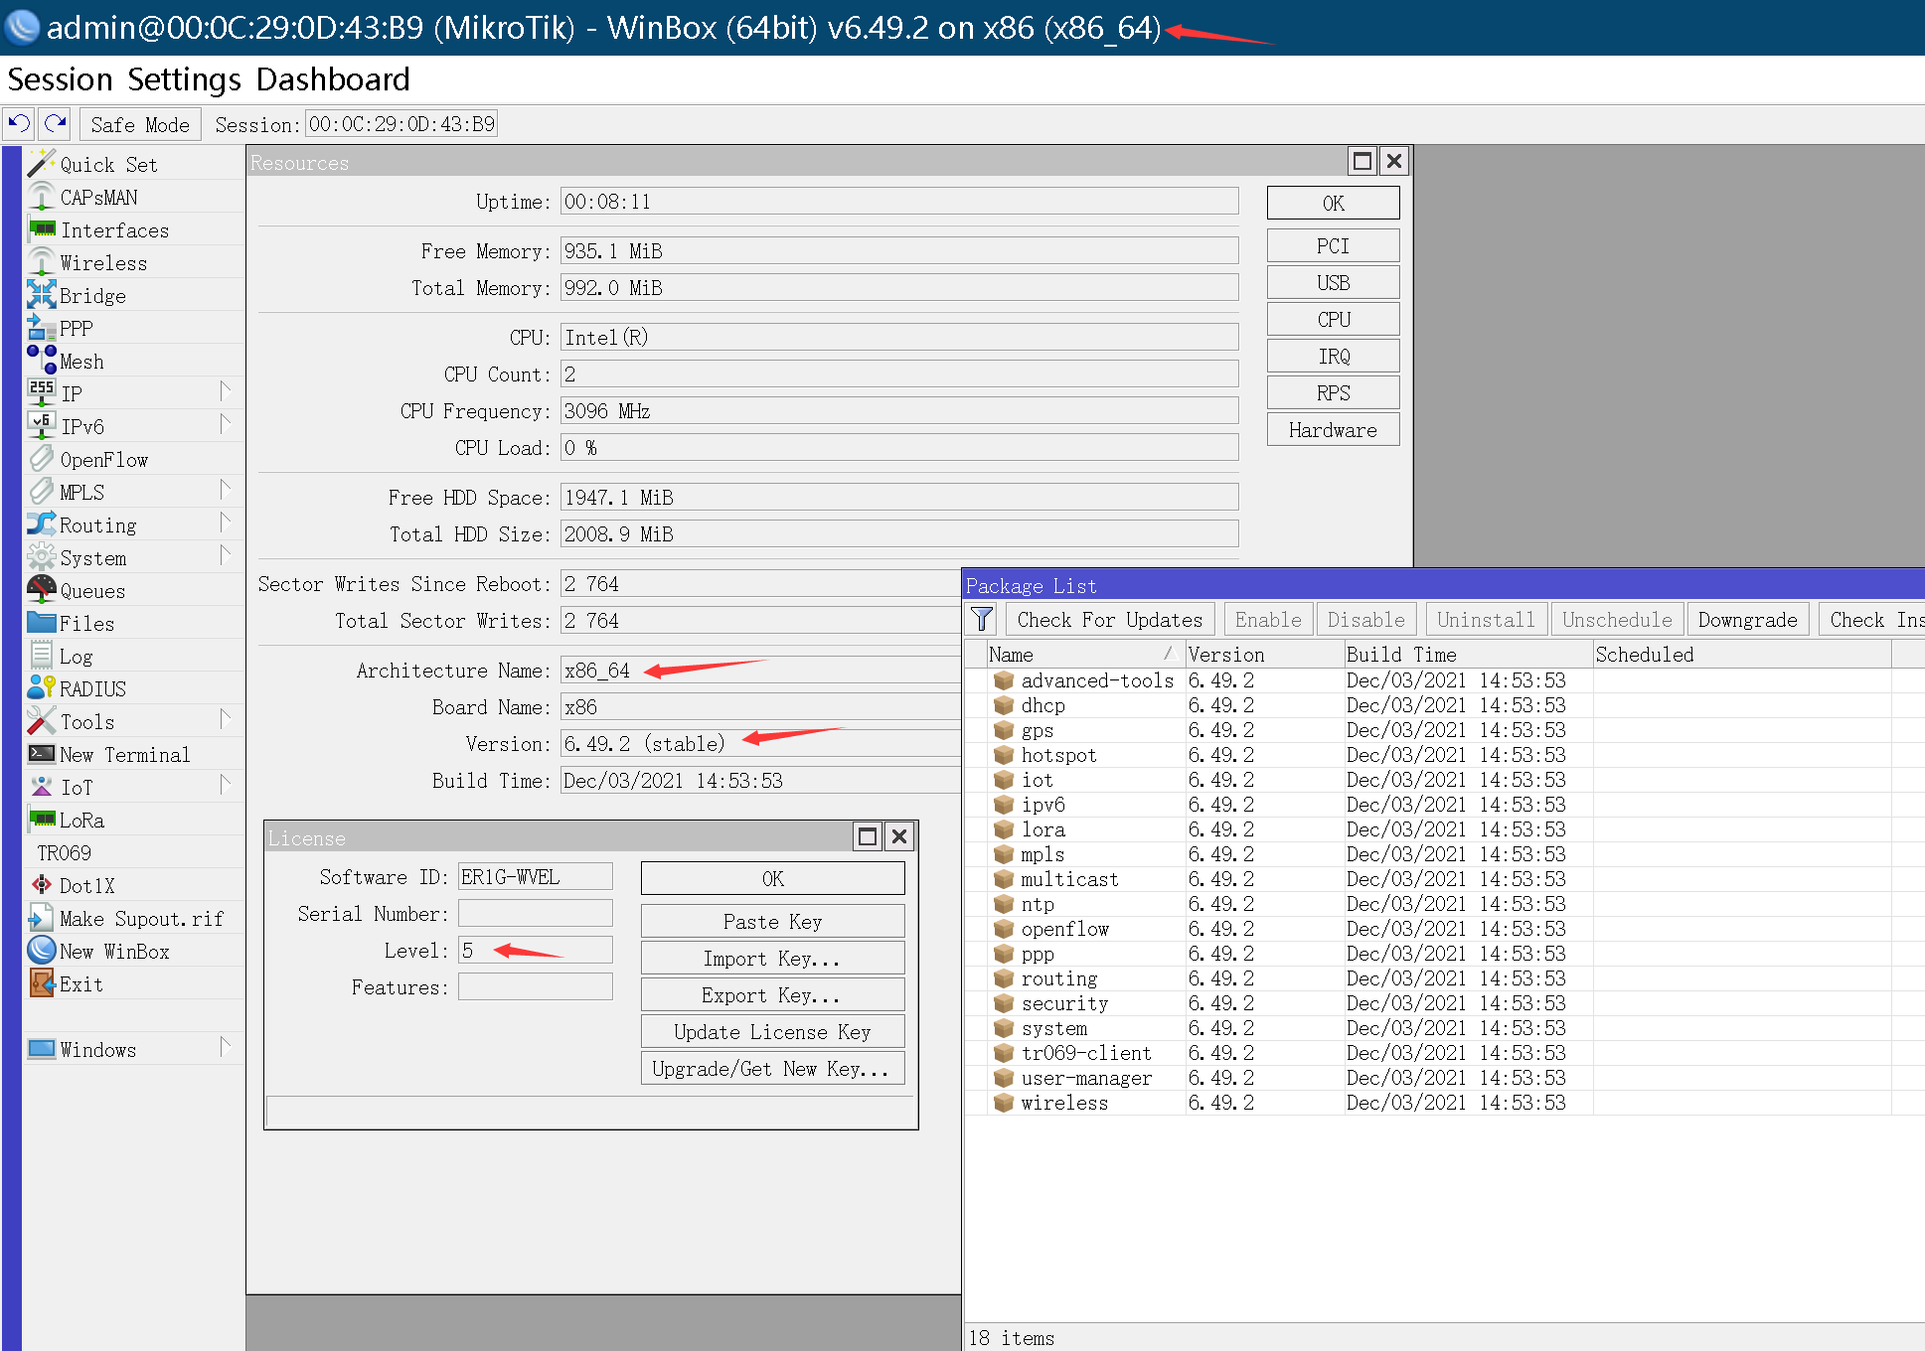Click the Hardware button in Resources

pos(1333,429)
